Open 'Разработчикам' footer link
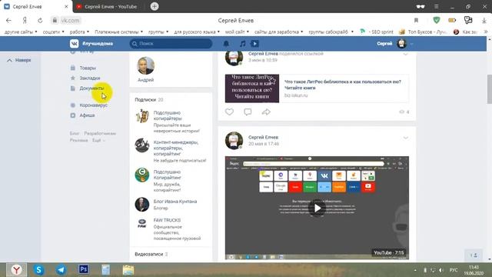 tap(100, 133)
